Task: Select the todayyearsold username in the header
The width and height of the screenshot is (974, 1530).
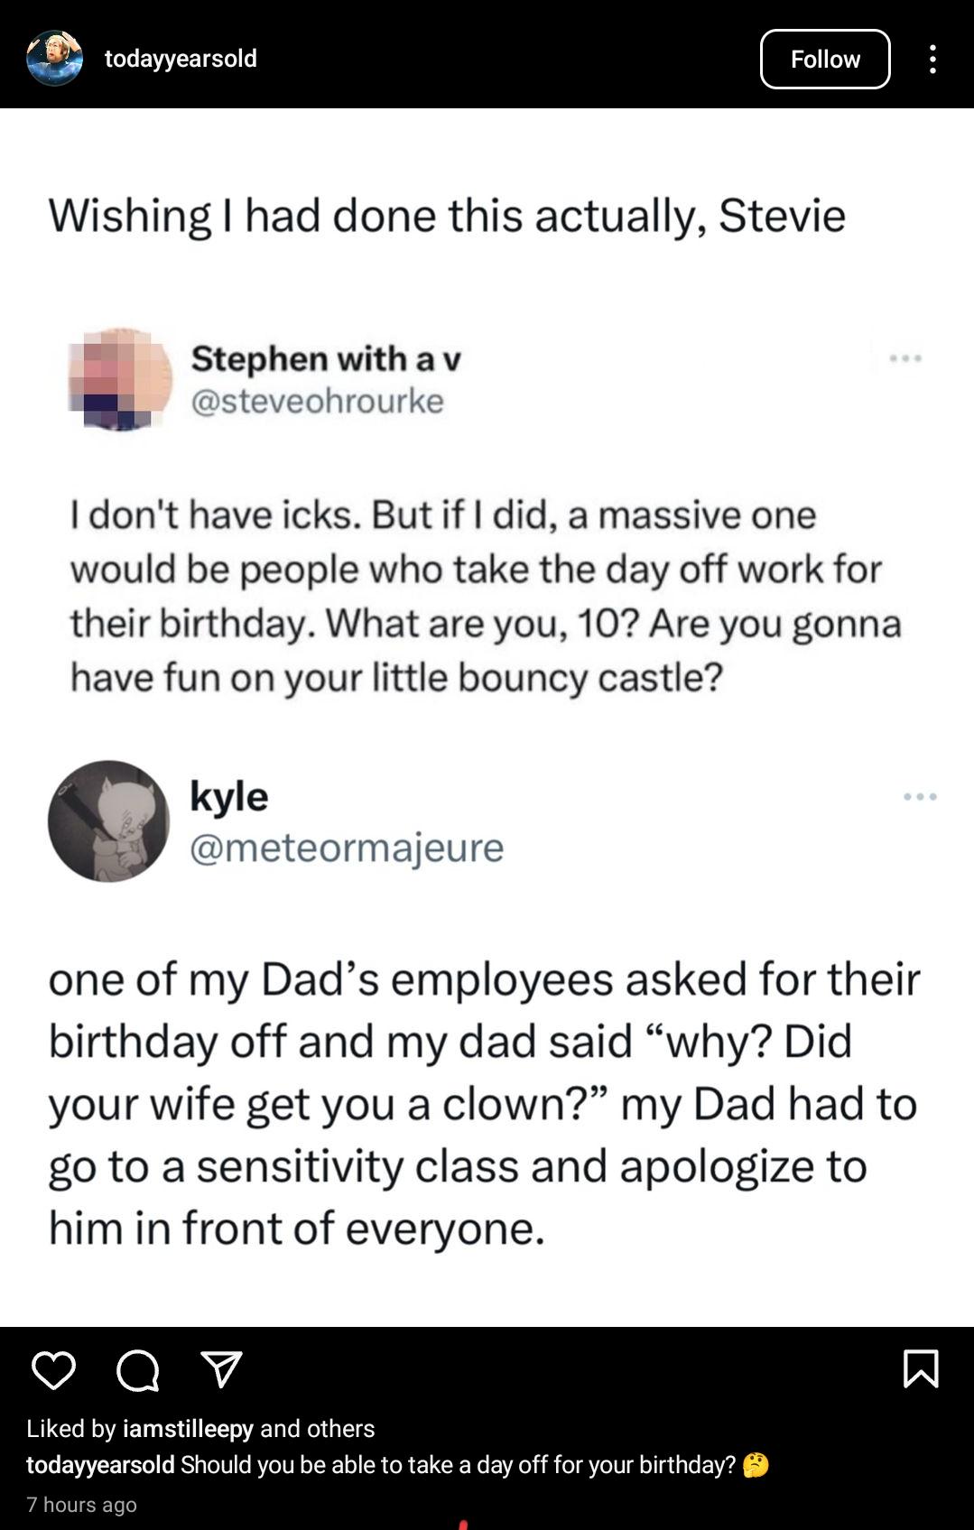Action: point(181,59)
